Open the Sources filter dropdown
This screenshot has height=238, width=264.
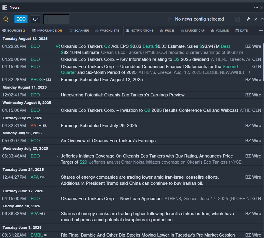click(x=14, y=30)
